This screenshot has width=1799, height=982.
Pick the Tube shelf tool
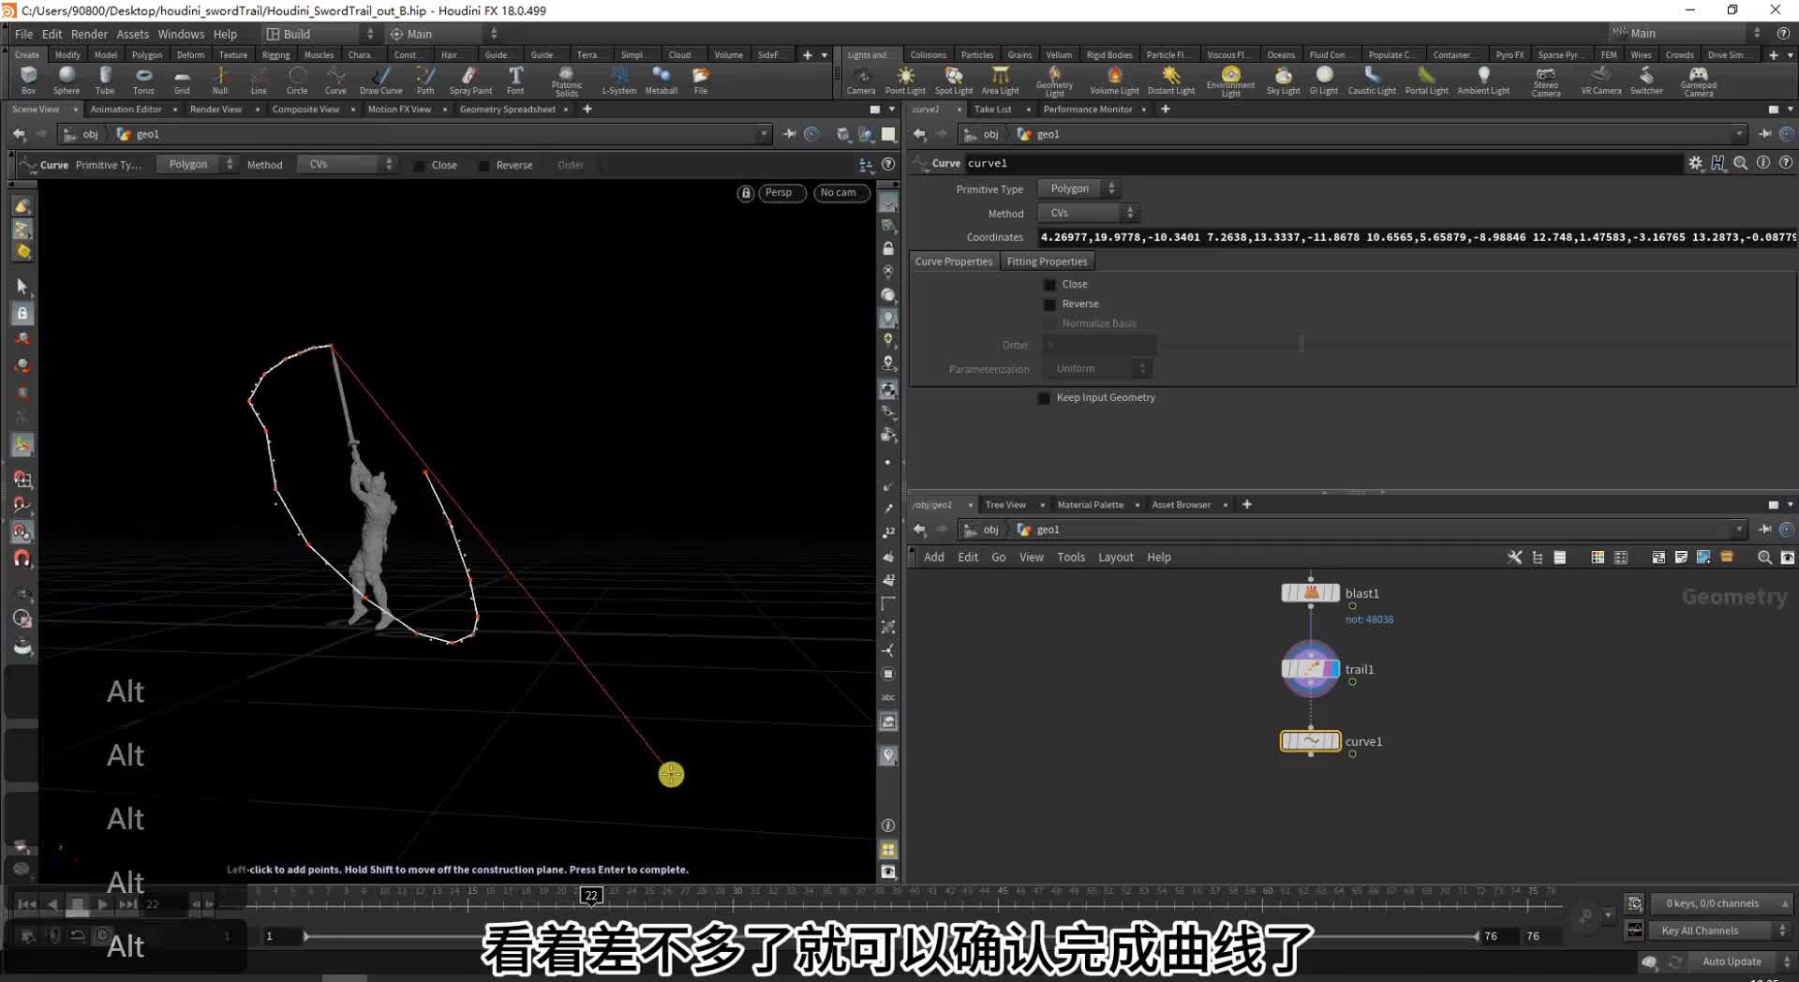[x=105, y=80]
